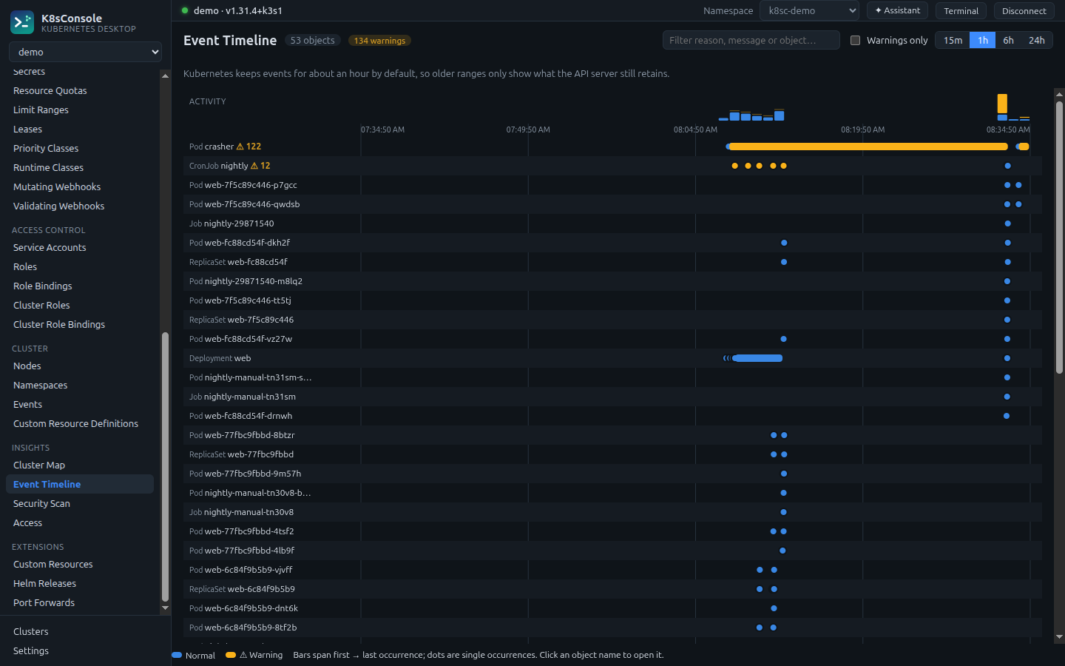Open the Terminal
This screenshot has width=1065, height=666.
click(961, 10)
